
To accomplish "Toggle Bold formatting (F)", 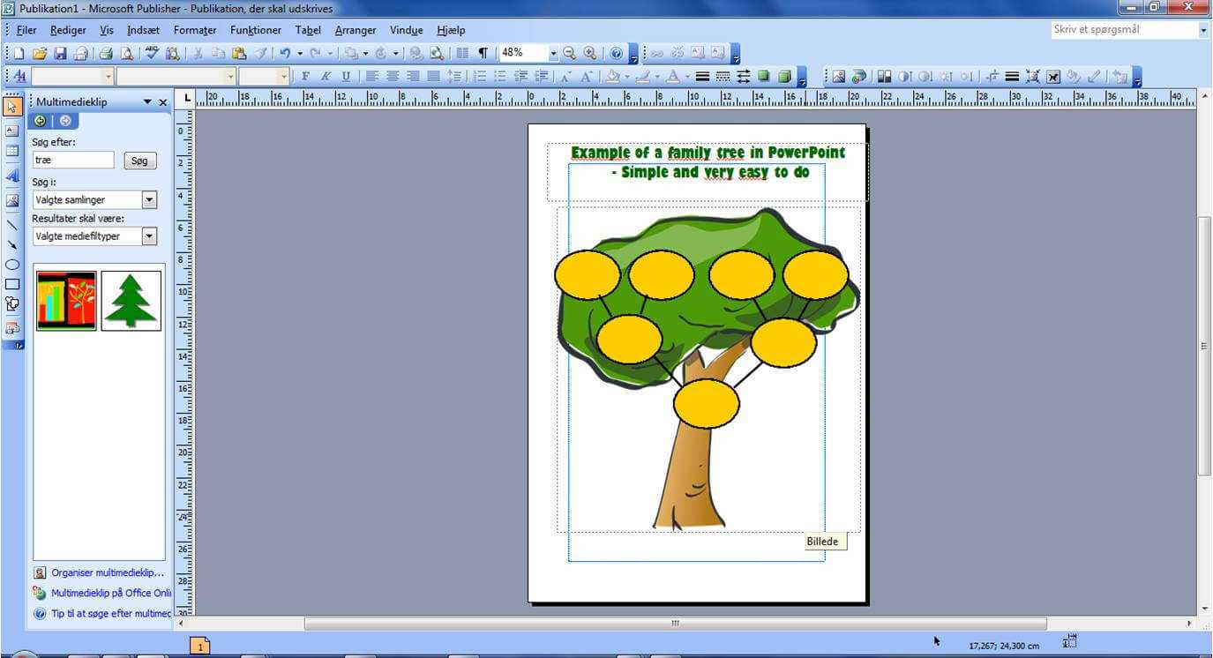I will [x=306, y=77].
